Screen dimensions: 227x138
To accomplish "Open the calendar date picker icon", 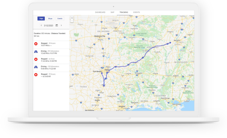I will click(57, 25).
